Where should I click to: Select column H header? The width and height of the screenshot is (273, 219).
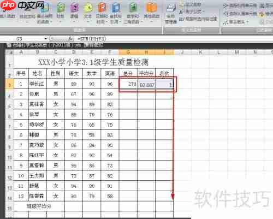146,52
